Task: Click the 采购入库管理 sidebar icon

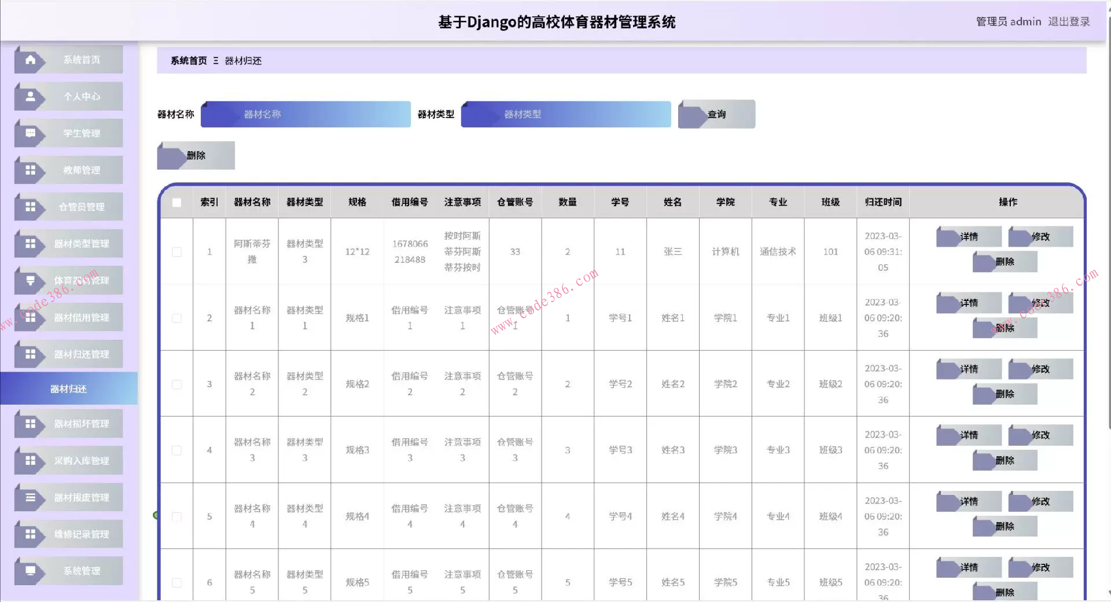Action: click(x=30, y=460)
